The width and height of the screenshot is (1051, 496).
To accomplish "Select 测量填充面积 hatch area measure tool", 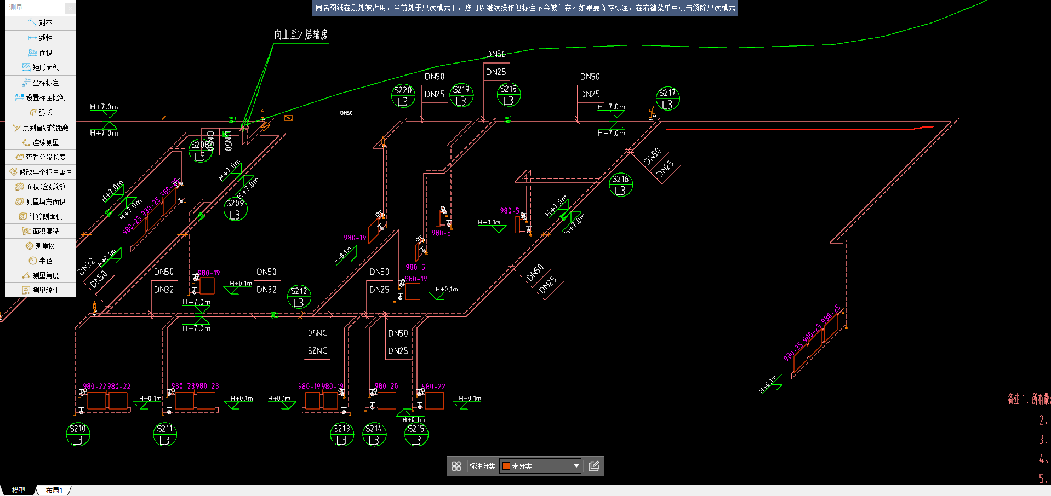I will point(41,201).
